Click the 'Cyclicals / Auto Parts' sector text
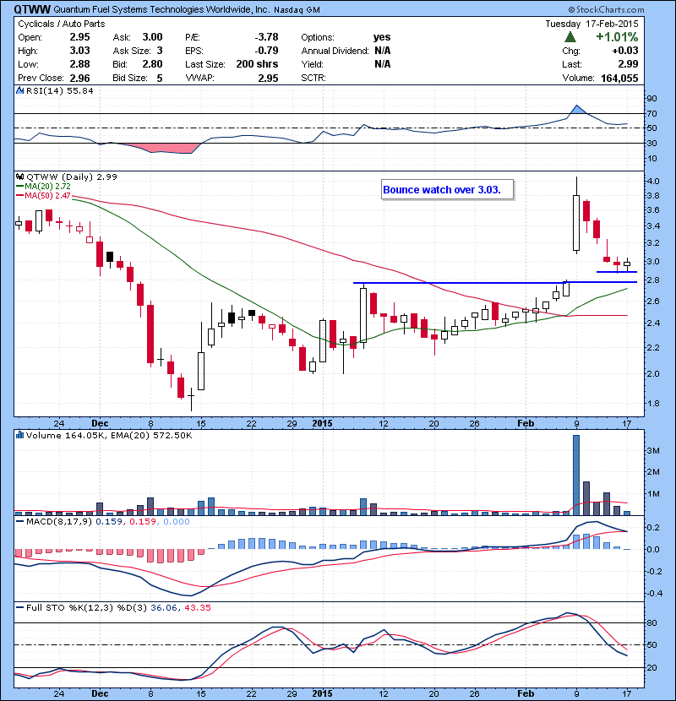The width and height of the screenshot is (676, 701). coord(62,24)
